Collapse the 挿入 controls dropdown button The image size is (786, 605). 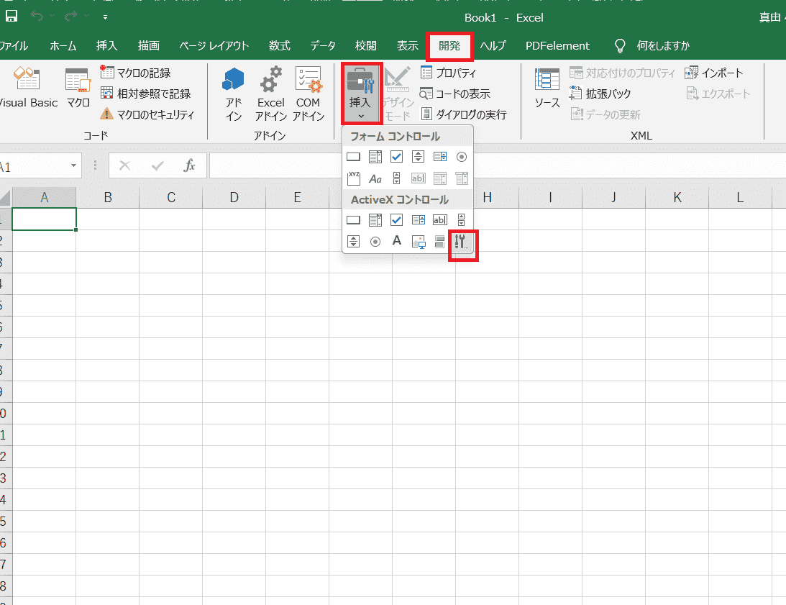coord(360,94)
